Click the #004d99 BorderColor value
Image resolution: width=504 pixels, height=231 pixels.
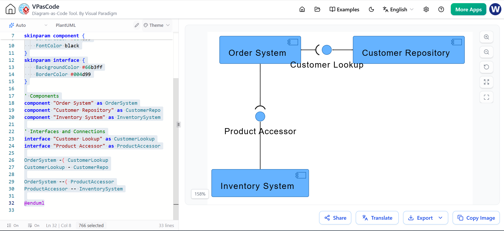click(x=81, y=74)
